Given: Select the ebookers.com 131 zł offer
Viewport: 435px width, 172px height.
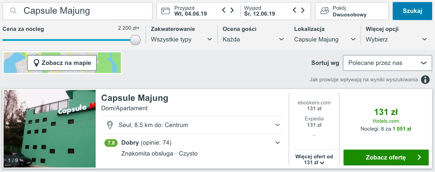Looking at the screenshot, I should (314, 106).
